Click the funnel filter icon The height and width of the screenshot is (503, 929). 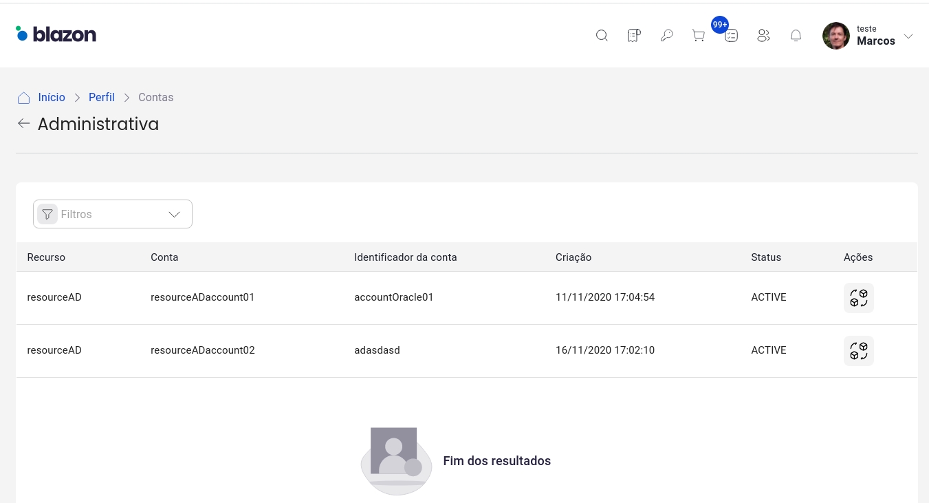point(47,215)
